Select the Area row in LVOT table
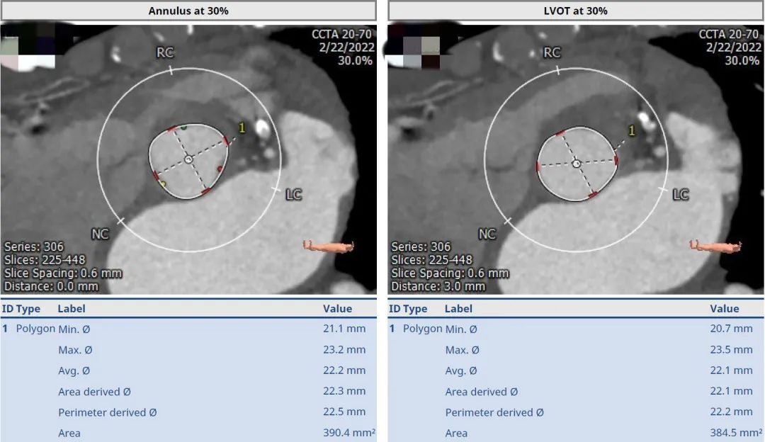Screen dimensions: 765x442 [x=576, y=433]
